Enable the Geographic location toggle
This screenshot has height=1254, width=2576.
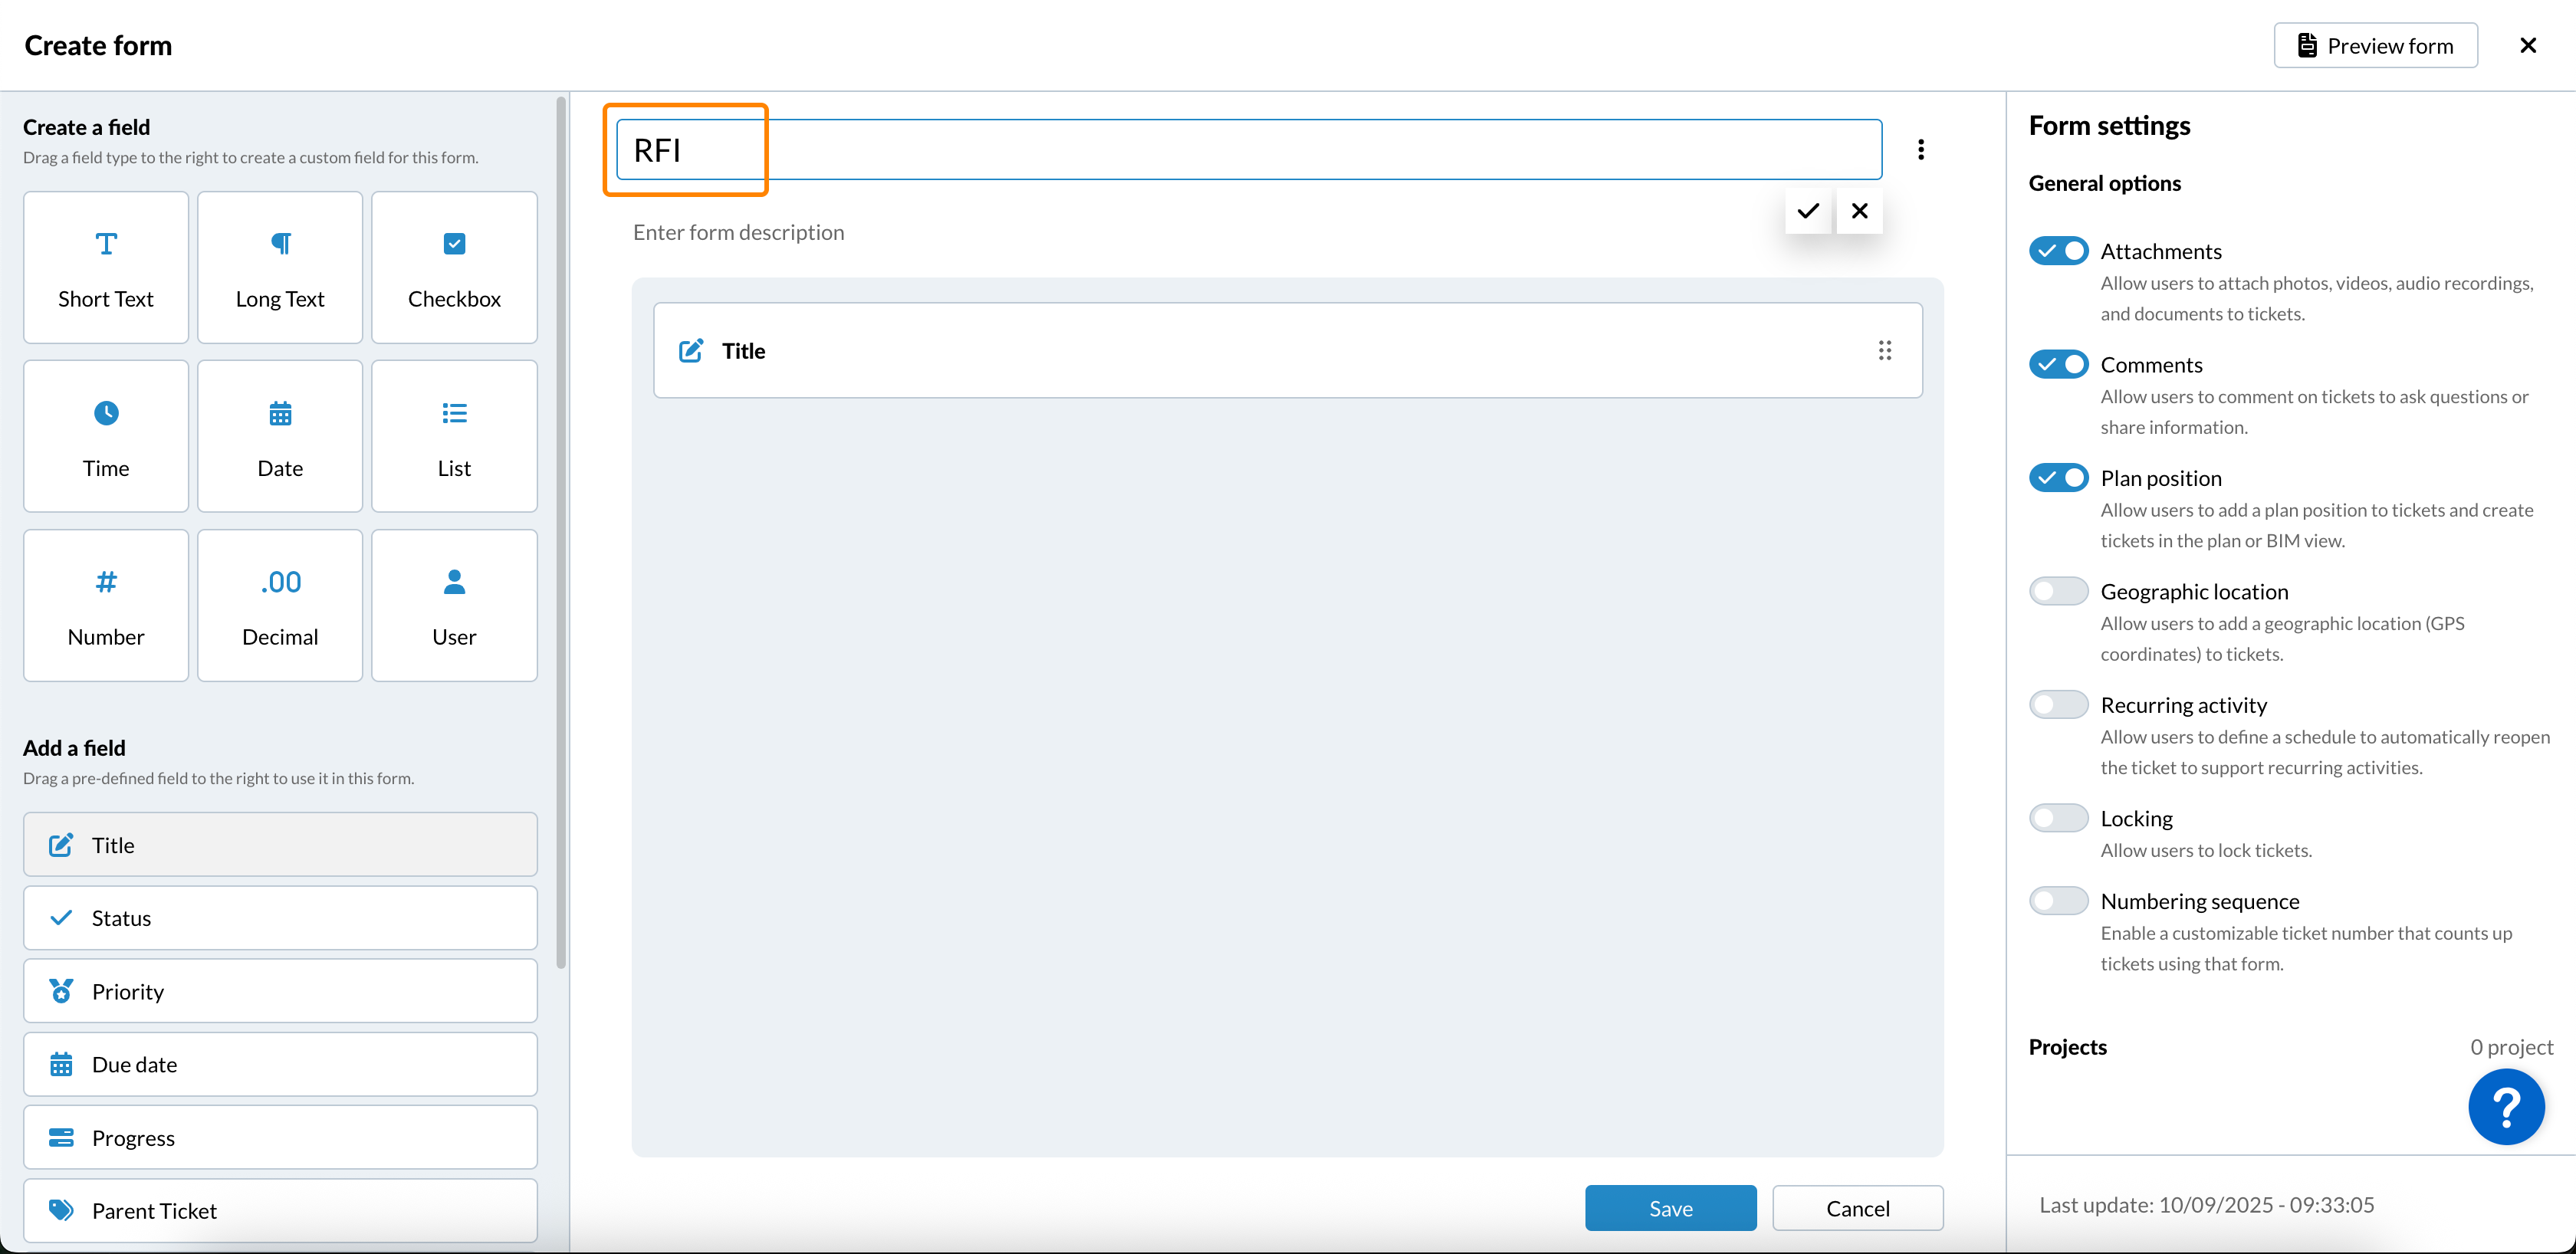[2058, 591]
